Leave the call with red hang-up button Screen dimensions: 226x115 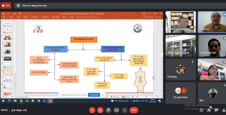point(134,110)
